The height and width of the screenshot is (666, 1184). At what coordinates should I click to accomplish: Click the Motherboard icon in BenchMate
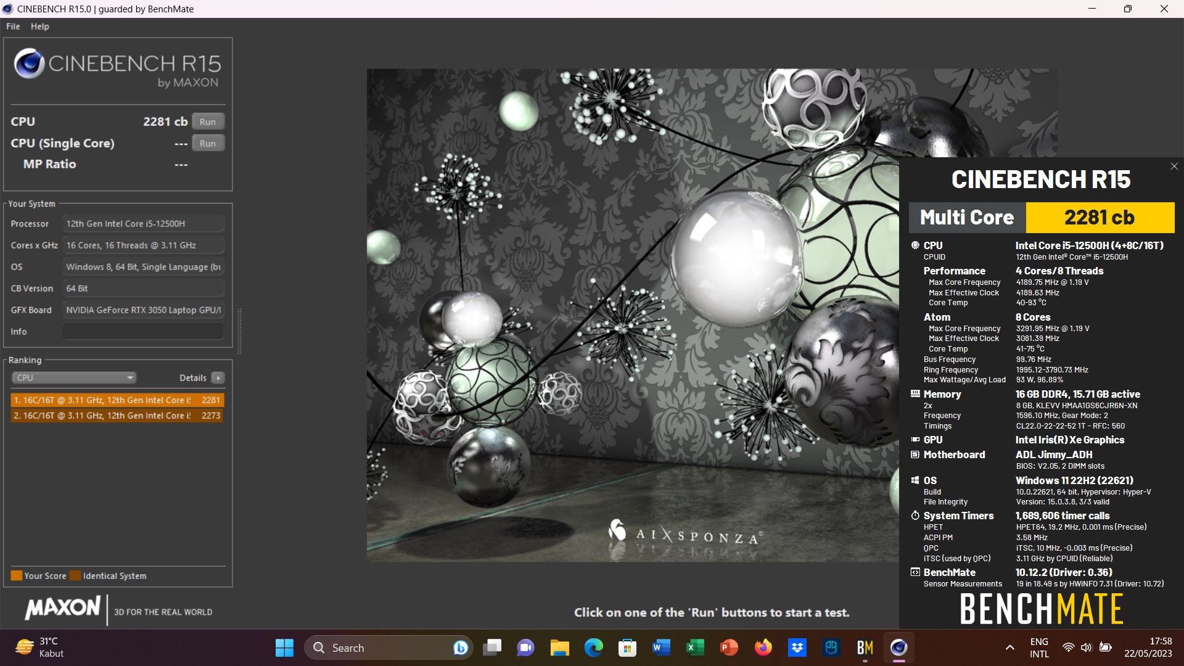click(x=915, y=454)
